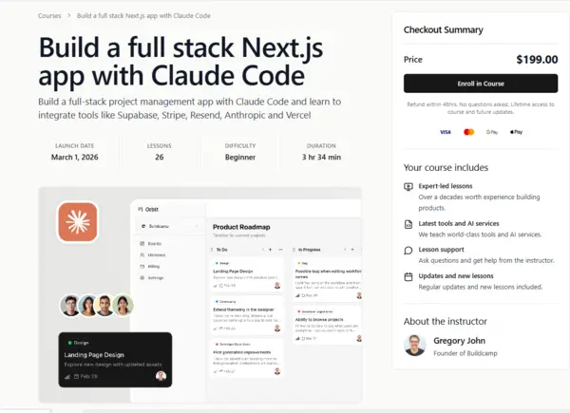Click the Visa payment icon

(x=446, y=132)
